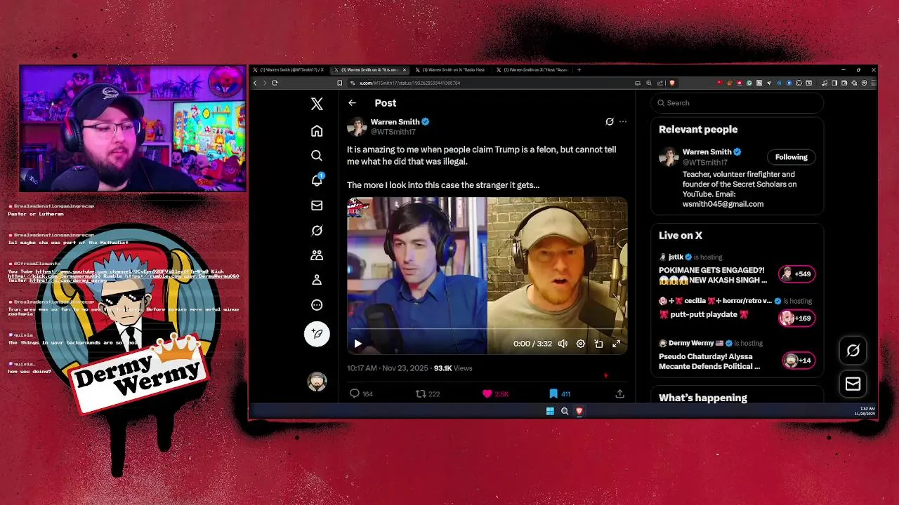Open Notifications bell in sidebar
Screen dimensions: 899x505
pyautogui.click(x=317, y=180)
